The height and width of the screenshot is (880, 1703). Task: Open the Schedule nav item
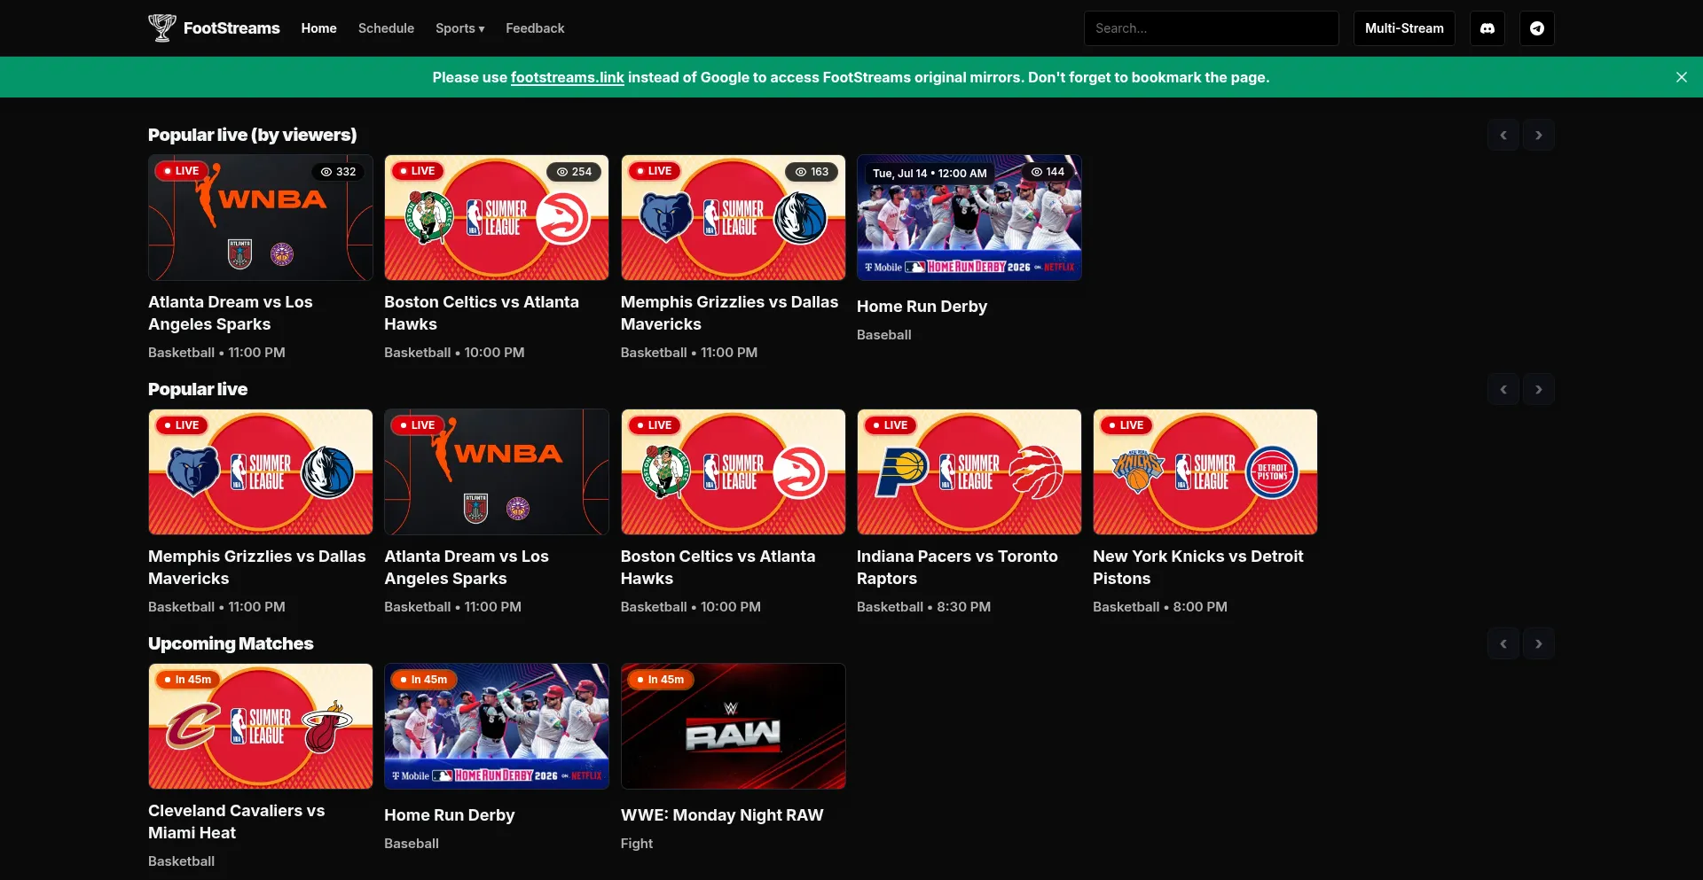click(x=386, y=28)
